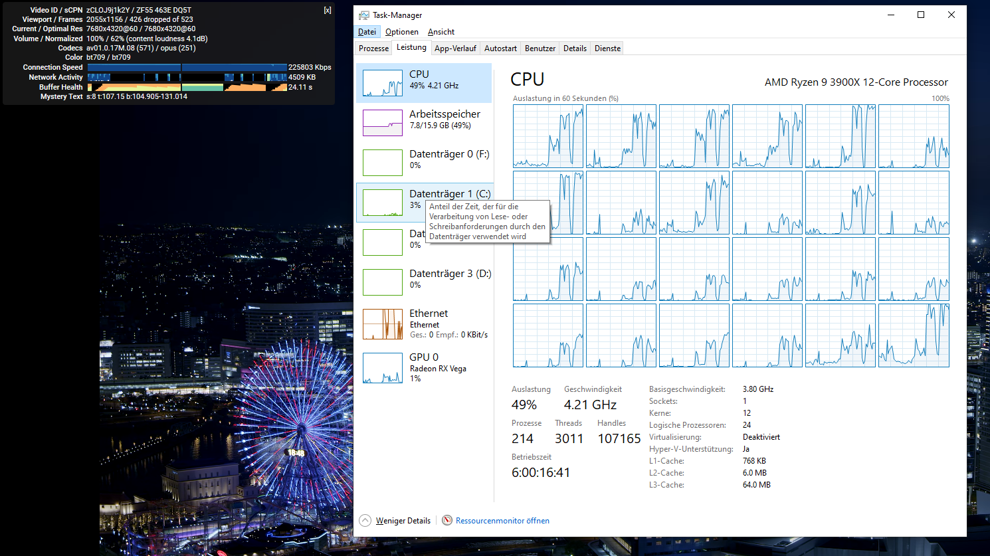The height and width of the screenshot is (556, 990).
Task: Click AMD Ryzen 9 3900X 12-Core Processor text
Action: [x=856, y=82]
